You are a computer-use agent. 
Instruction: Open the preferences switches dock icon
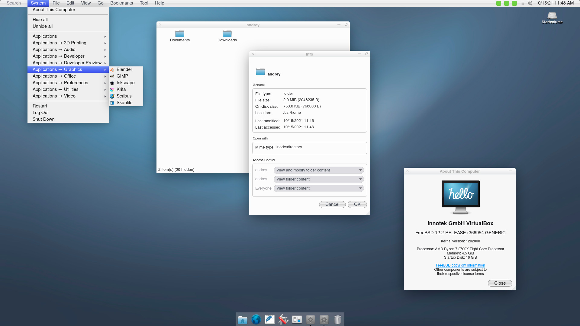point(297,320)
